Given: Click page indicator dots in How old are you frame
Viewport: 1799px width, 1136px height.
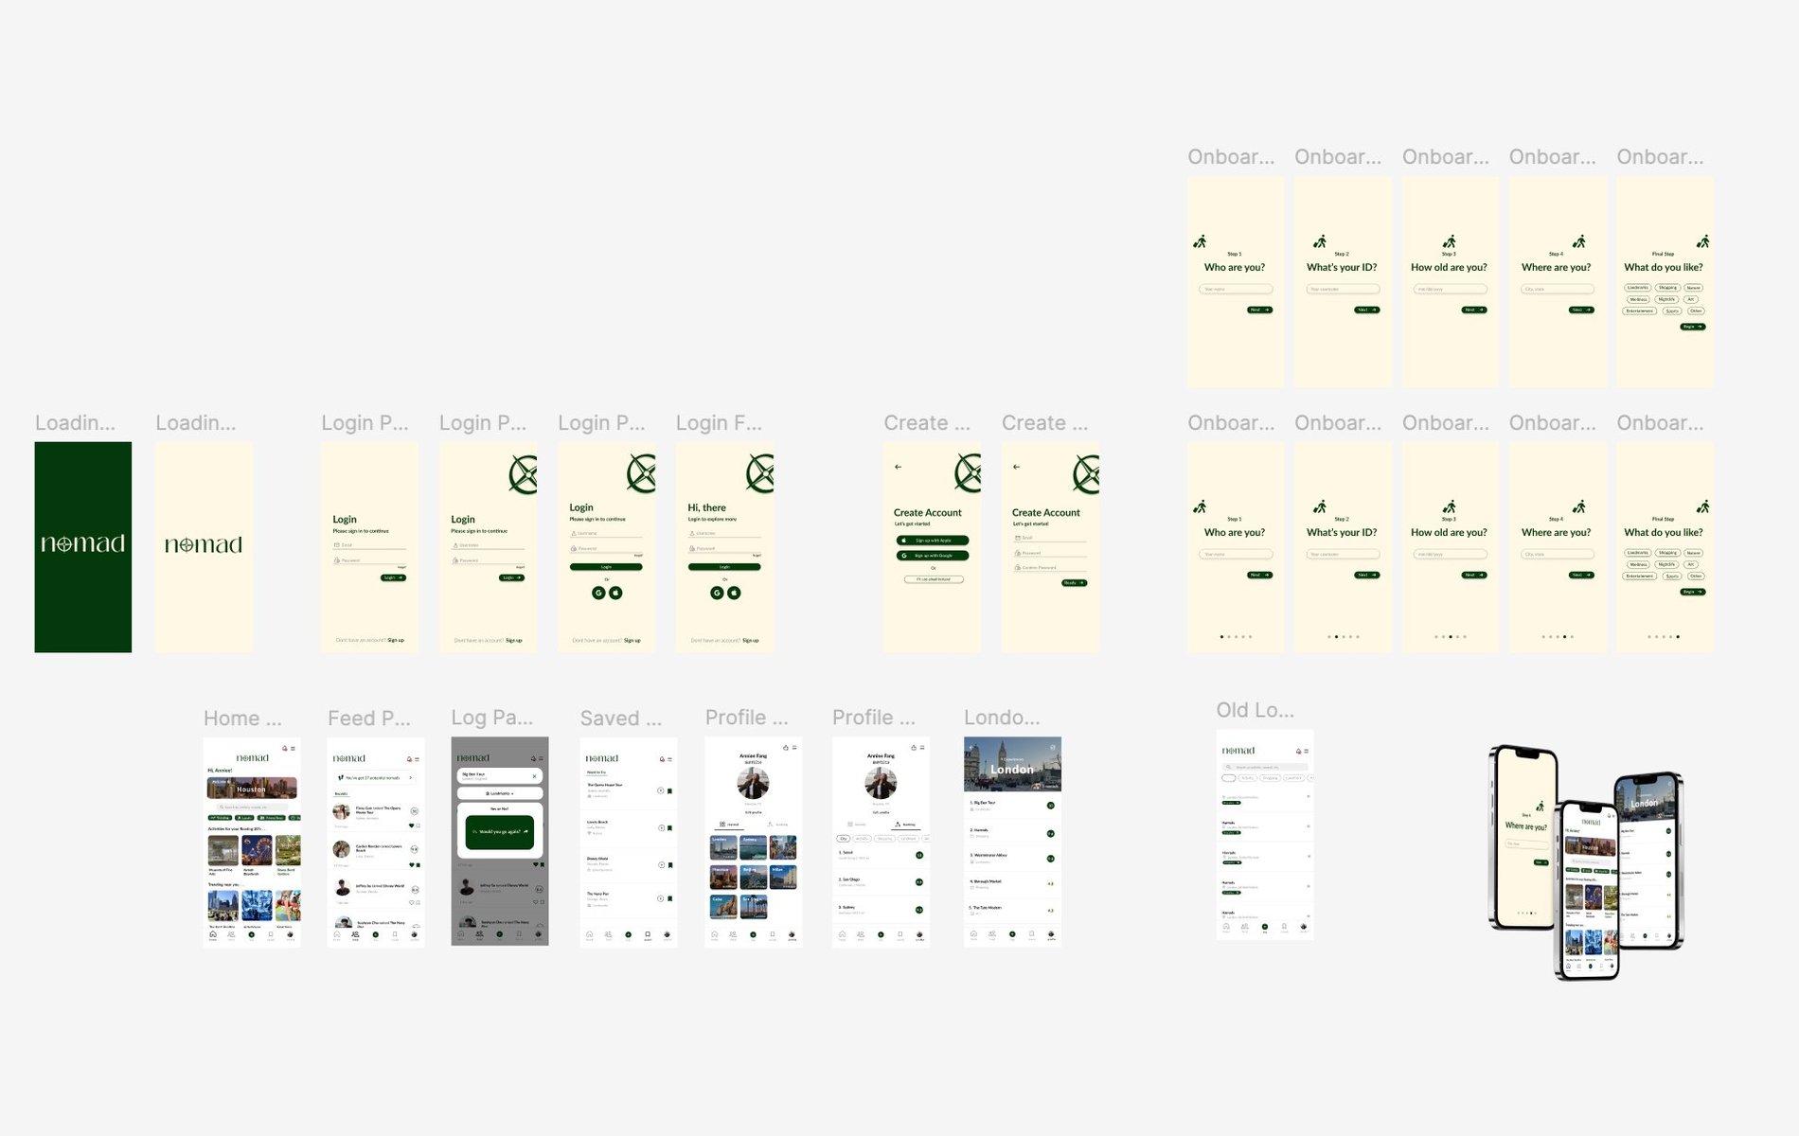Looking at the screenshot, I should click(x=1450, y=637).
